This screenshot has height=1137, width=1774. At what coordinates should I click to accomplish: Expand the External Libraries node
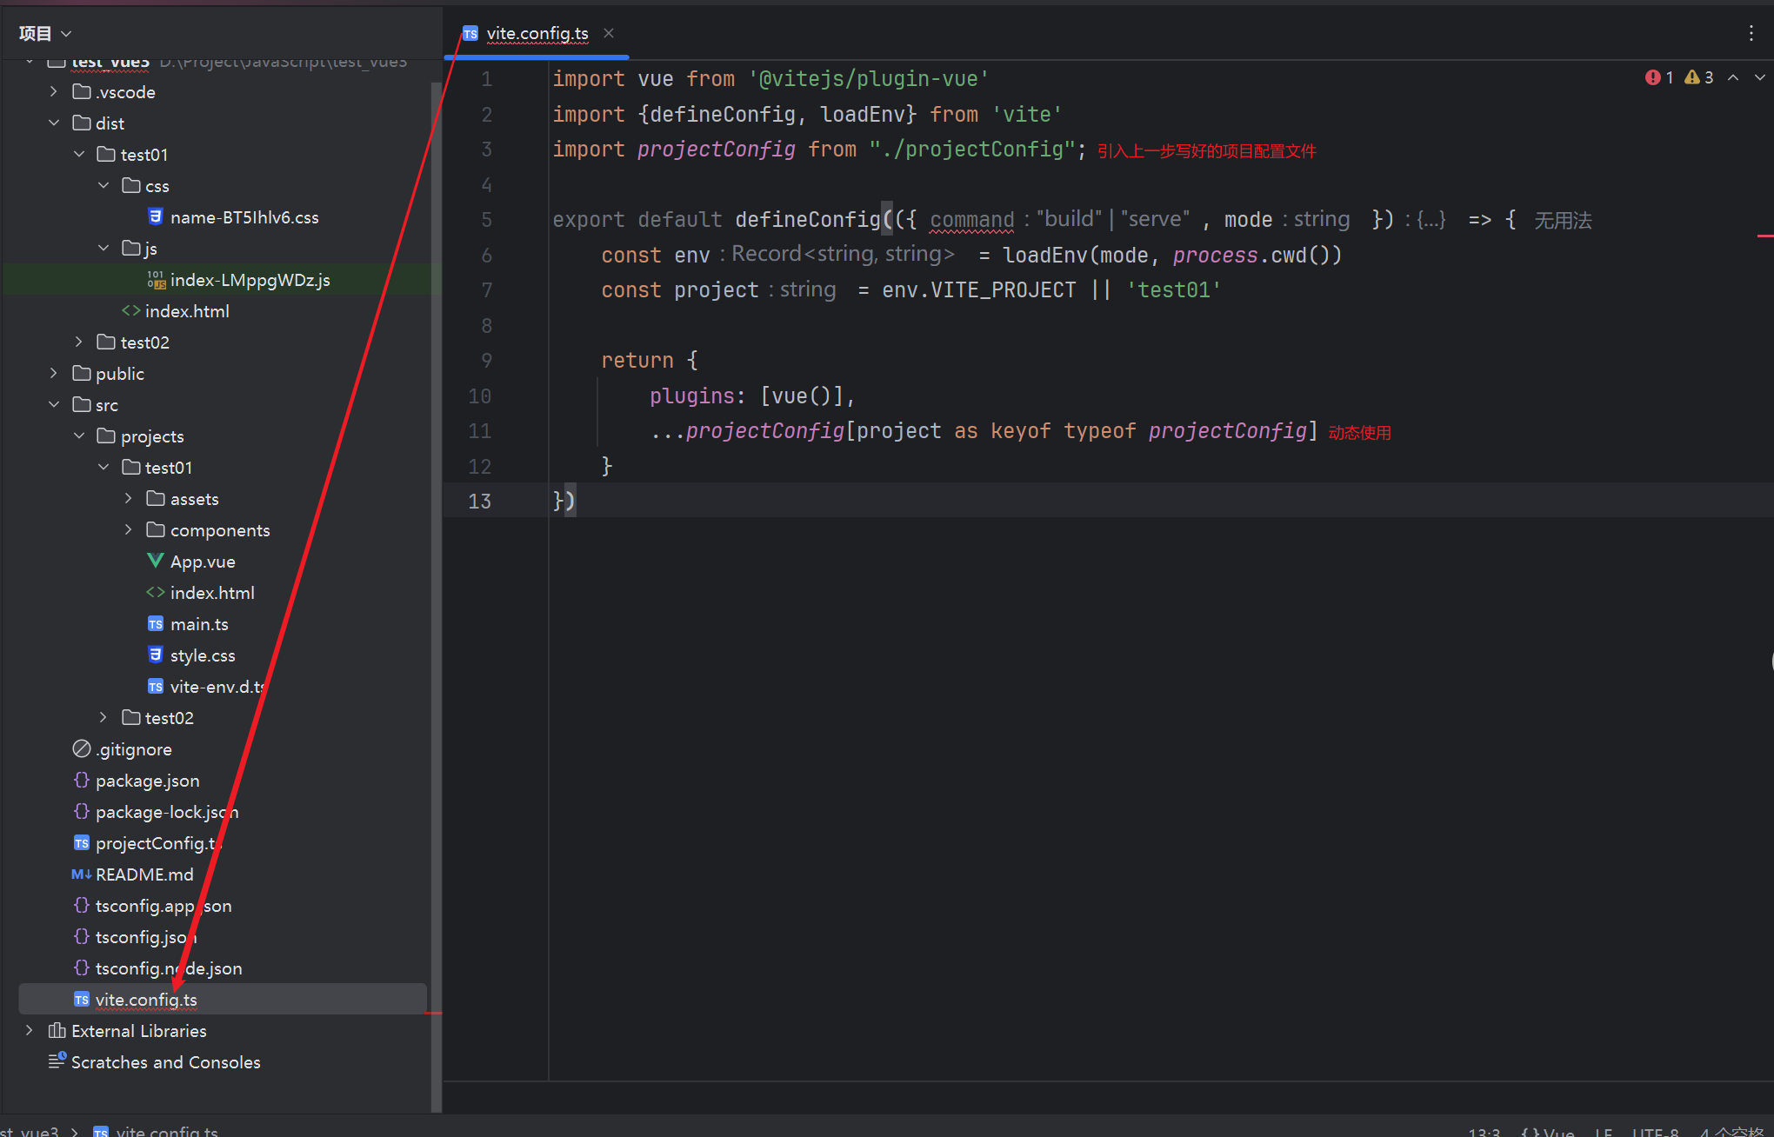coord(30,1031)
